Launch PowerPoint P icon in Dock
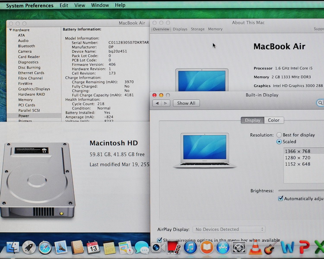This screenshot has width=324, height=259. [x=304, y=247]
